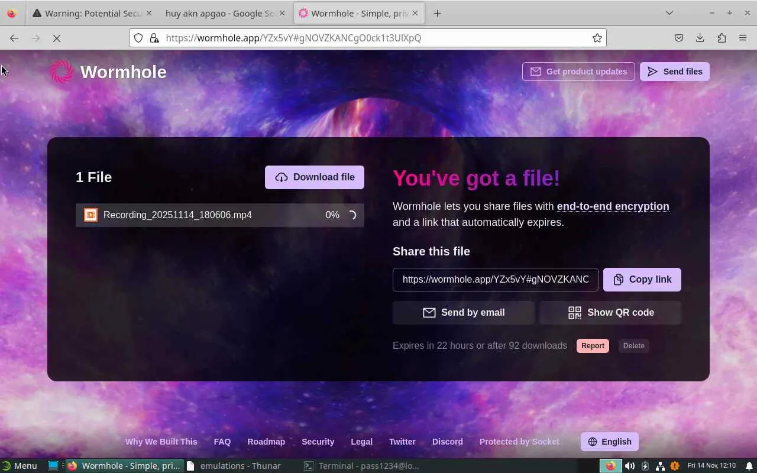The width and height of the screenshot is (757, 473).
Task: Click the Wormhole brand name text
Action: [x=124, y=72]
